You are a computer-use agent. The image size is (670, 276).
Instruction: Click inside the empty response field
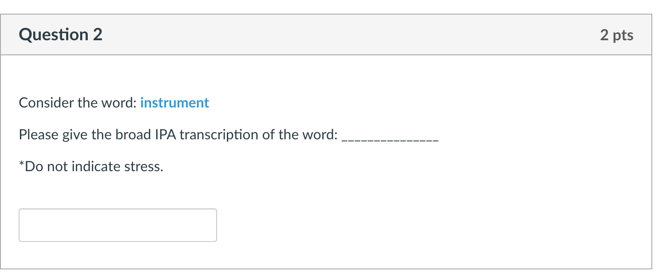point(117,225)
